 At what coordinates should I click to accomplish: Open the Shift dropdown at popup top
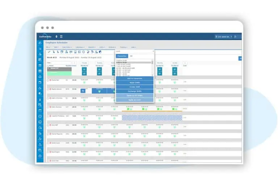135,51
